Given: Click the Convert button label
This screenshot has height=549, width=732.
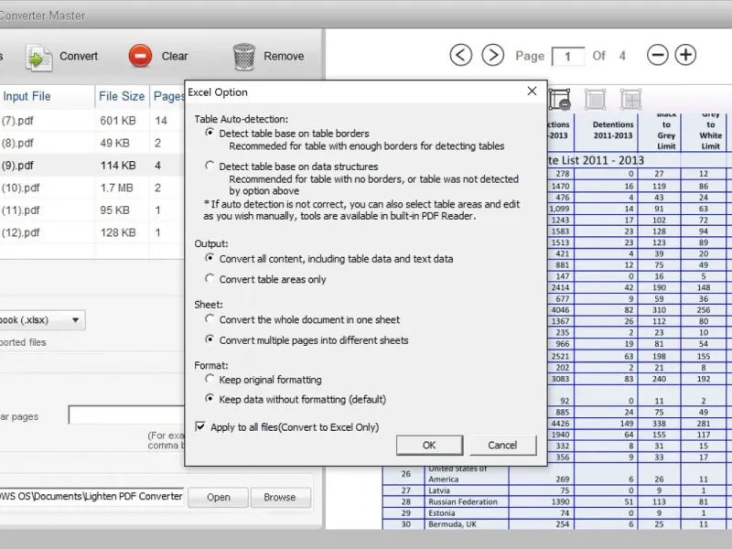Looking at the screenshot, I should 79,56.
